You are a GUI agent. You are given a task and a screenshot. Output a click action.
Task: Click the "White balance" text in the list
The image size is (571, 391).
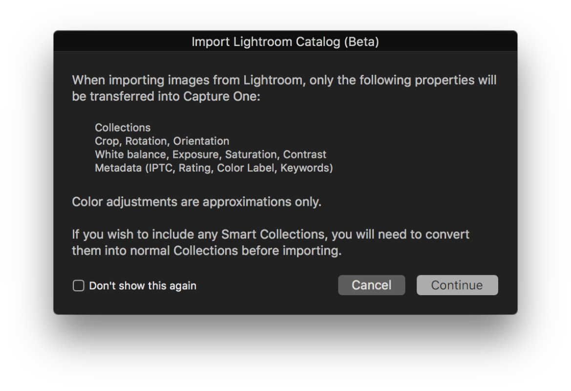click(x=130, y=154)
